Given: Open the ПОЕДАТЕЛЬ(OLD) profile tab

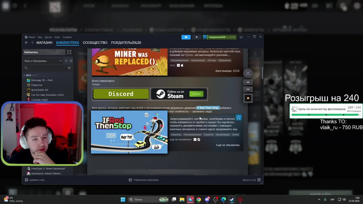Looking at the screenshot, I should coord(126,42).
